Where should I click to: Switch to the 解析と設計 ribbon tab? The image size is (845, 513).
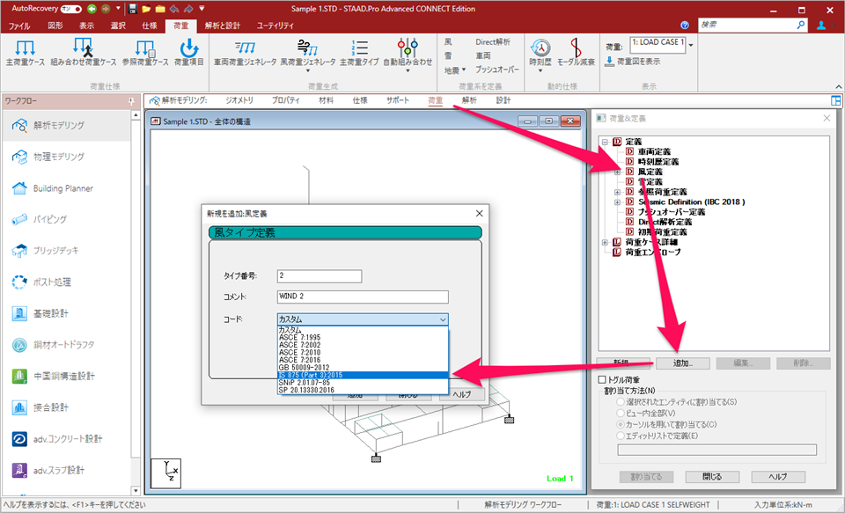[x=223, y=26]
